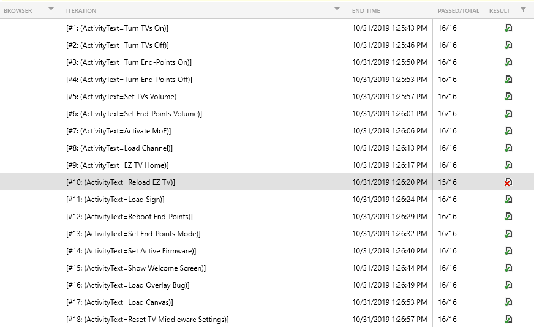Click the result icon for Set Active Firmware
The image size is (534, 333).
[508, 251]
